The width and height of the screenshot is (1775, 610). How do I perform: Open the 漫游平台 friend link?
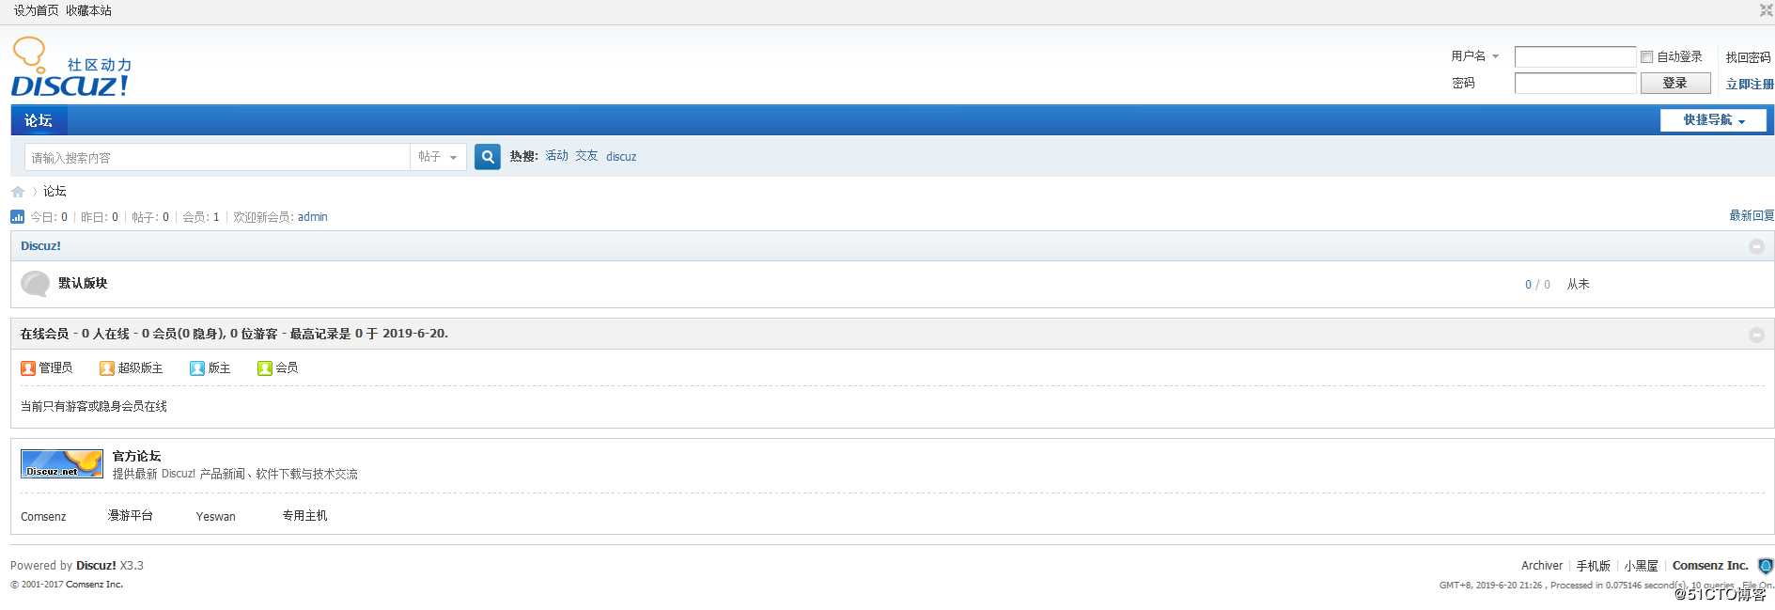point(131,516)
